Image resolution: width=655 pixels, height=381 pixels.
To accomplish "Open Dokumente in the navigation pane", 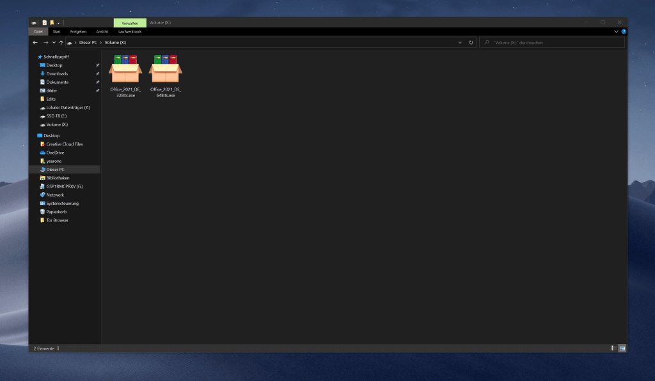I will (x=57, y=82).
